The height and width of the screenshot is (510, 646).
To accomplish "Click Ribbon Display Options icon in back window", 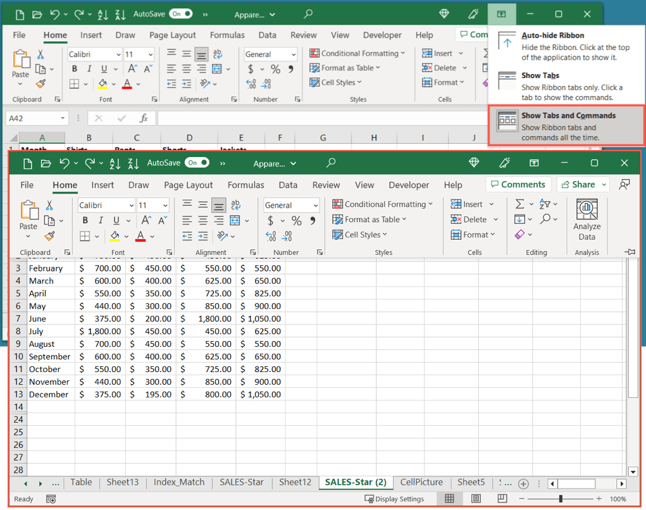I will (x=501, y=14).
